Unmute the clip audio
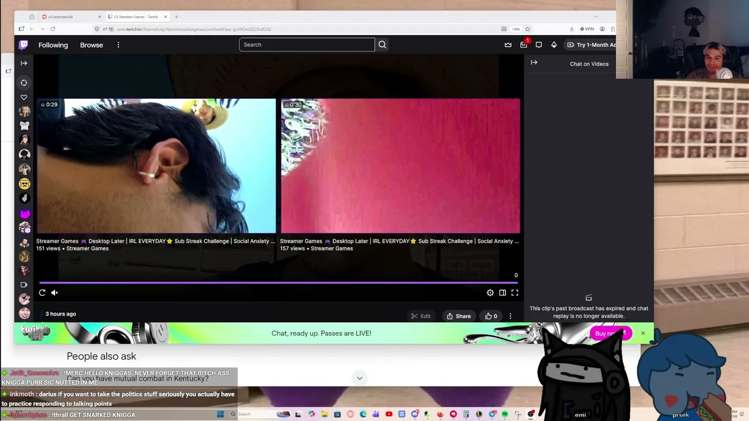 coord(54,293)
